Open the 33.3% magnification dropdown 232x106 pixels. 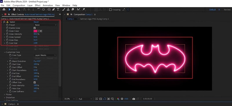tap(69, 99)
